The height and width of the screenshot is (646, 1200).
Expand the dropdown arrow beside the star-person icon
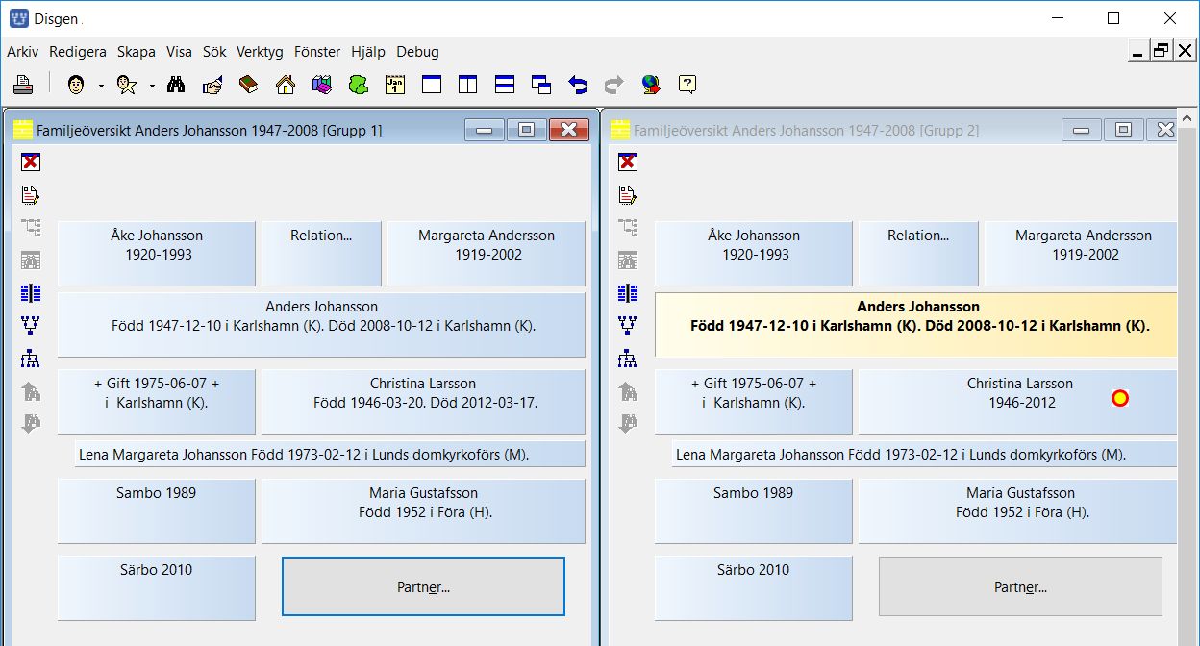[152, 86]
